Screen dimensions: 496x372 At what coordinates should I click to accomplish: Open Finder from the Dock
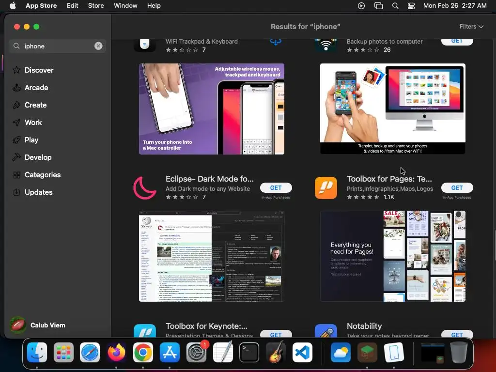point(37,353)
